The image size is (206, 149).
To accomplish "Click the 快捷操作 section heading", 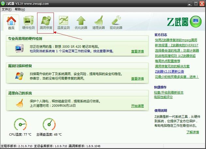I will click(x=160, y=87).
